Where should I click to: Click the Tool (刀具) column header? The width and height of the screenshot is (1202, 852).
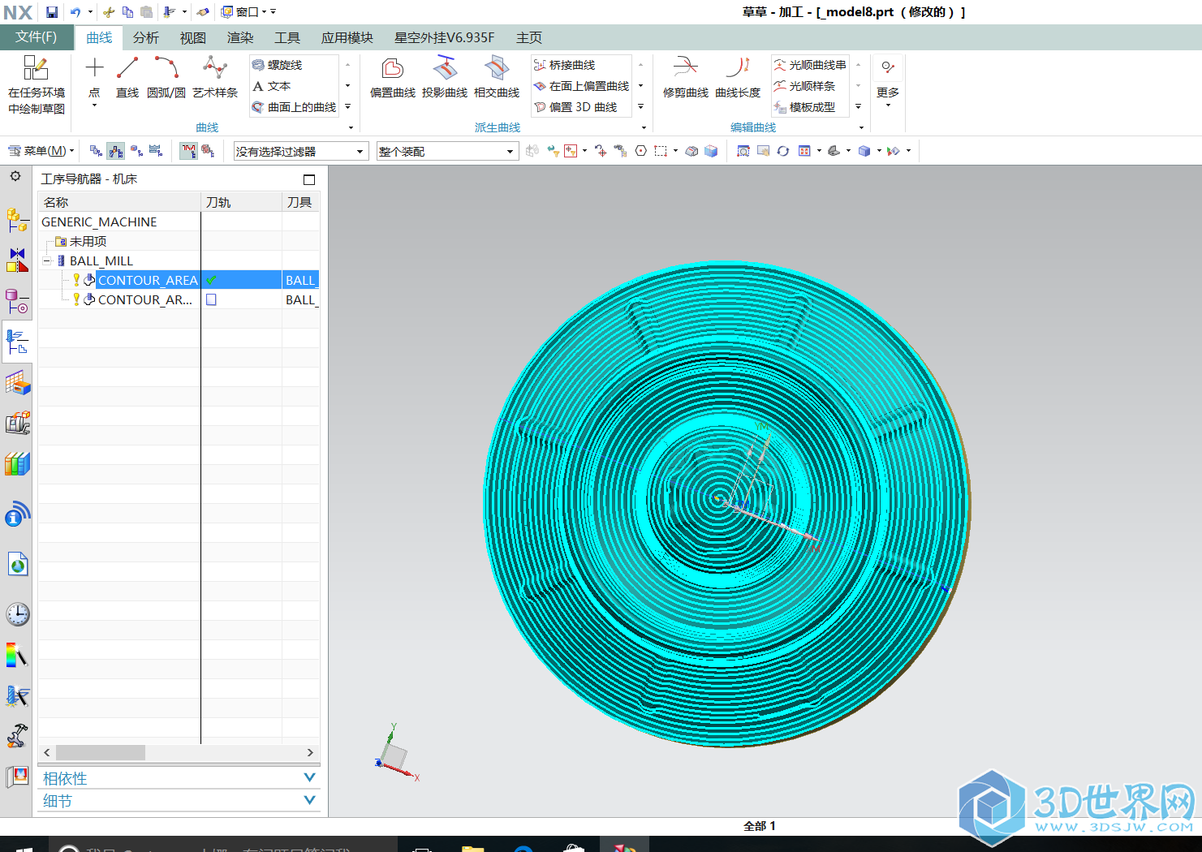[x=300, y=202]
